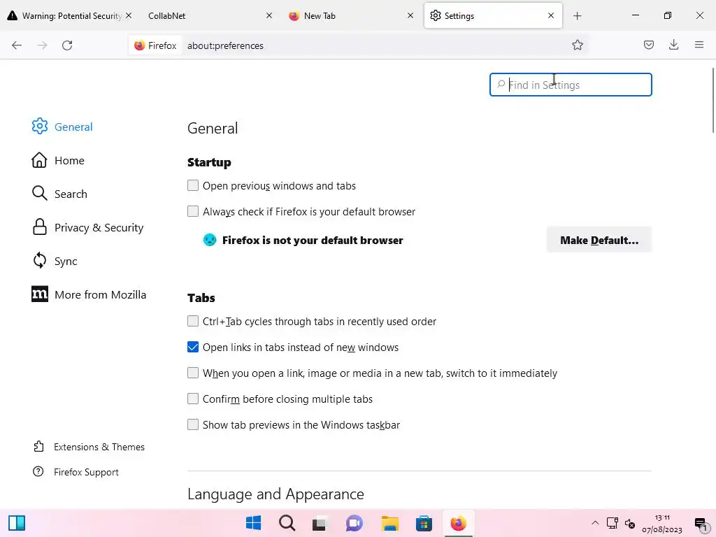Open the Search settings category
The image size is (716, 537).
point(59,194)
